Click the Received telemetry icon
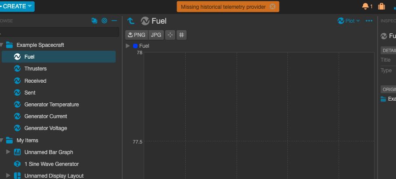Image resolution: width=396 pixels, height=179 pixels. pos(17,81)
